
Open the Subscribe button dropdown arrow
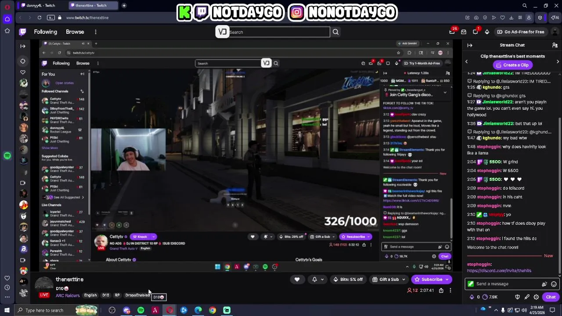click(x=447, y=280)
